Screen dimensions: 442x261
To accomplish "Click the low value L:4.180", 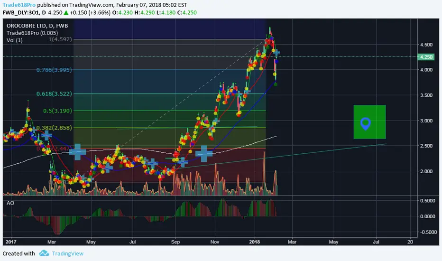I will [166, 12].
